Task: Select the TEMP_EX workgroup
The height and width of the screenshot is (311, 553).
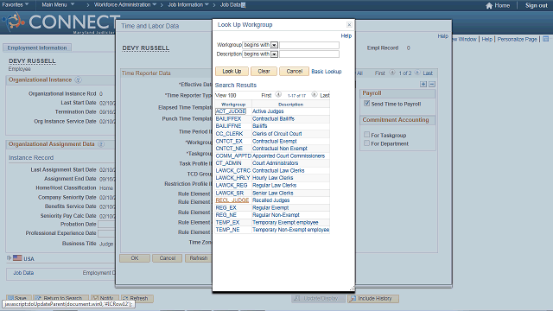Action: click(227, 223)
